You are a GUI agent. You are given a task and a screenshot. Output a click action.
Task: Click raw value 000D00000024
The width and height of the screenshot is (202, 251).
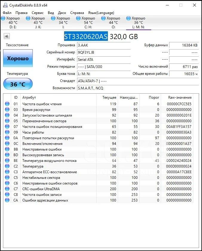coord(179,166)
